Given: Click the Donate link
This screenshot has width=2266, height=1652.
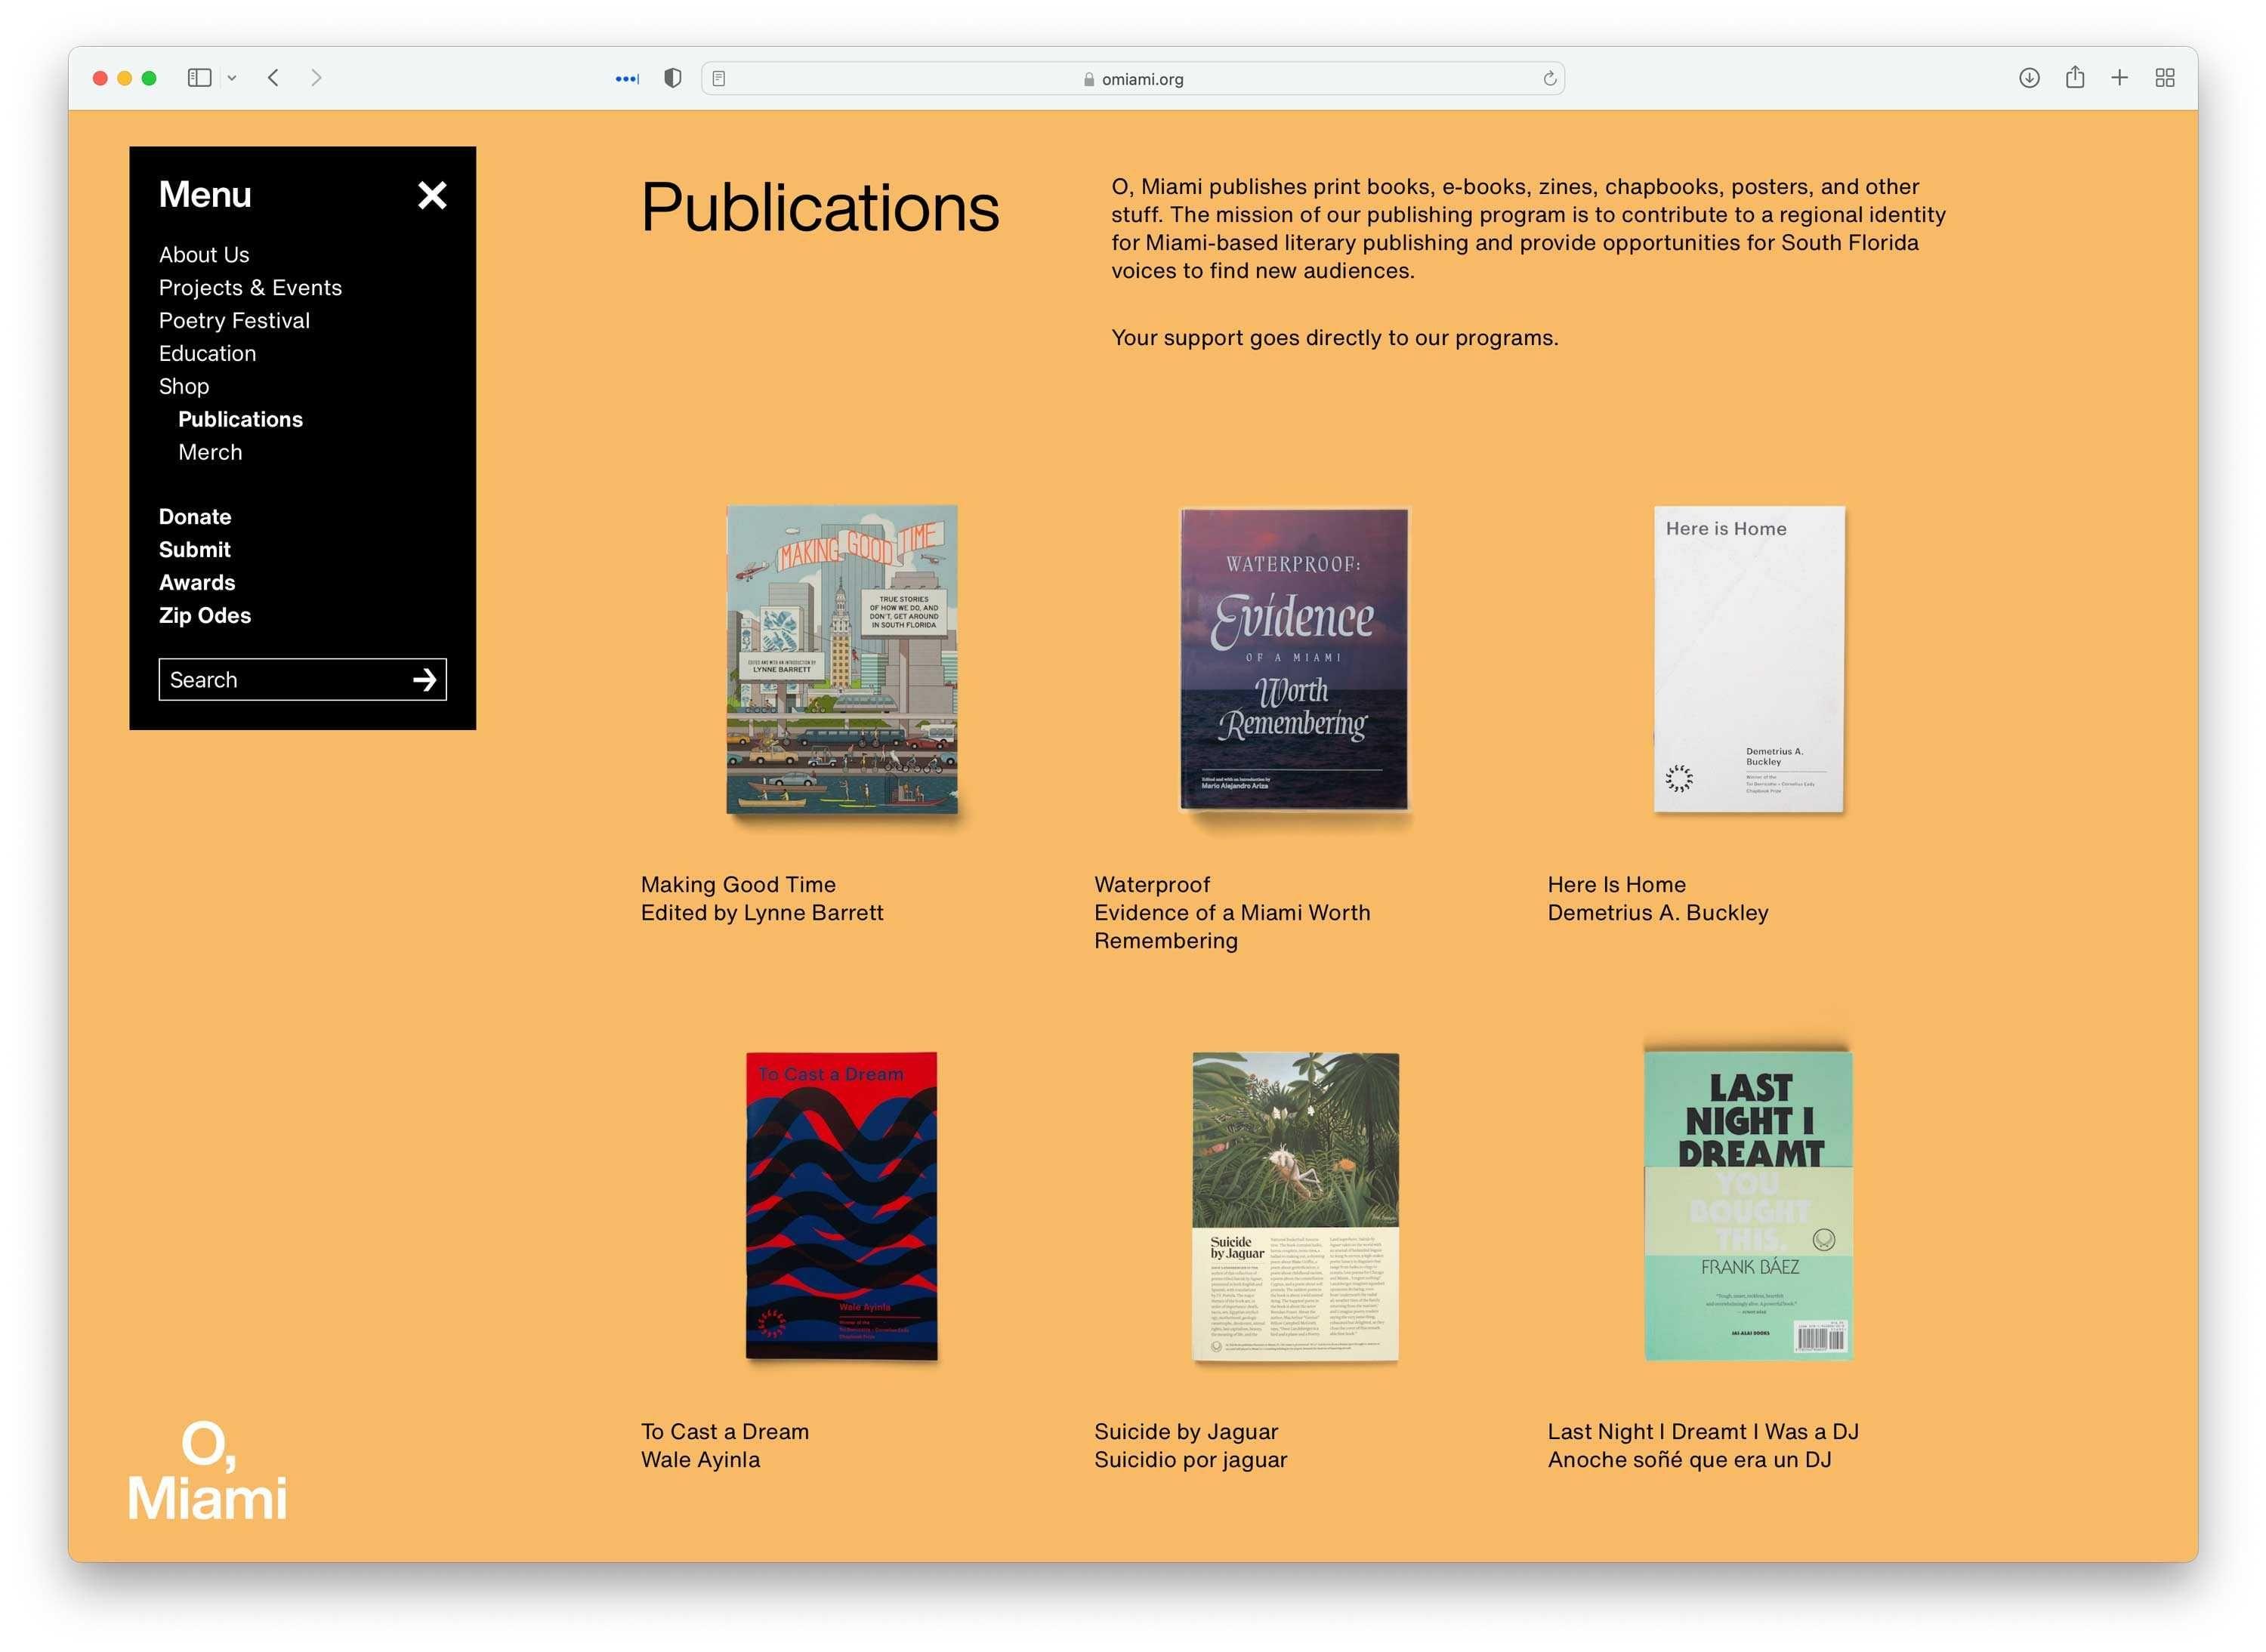Looking at the screenshot, I should (195, 517).
